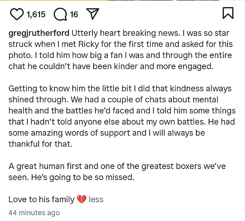Click the 44 minutes ago timestamp
245x221 pixels.
click(x=34, y=213)
